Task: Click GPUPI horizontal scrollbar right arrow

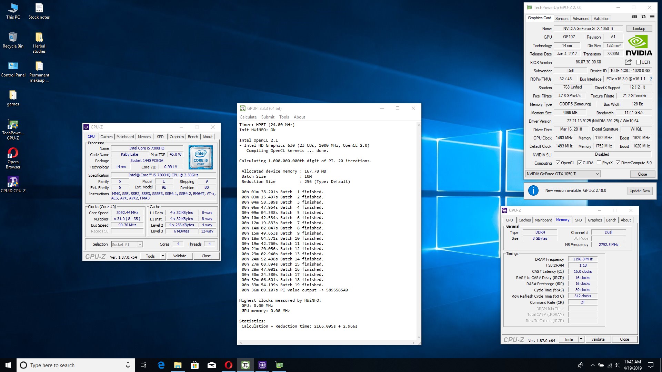Action: point(413,343)
